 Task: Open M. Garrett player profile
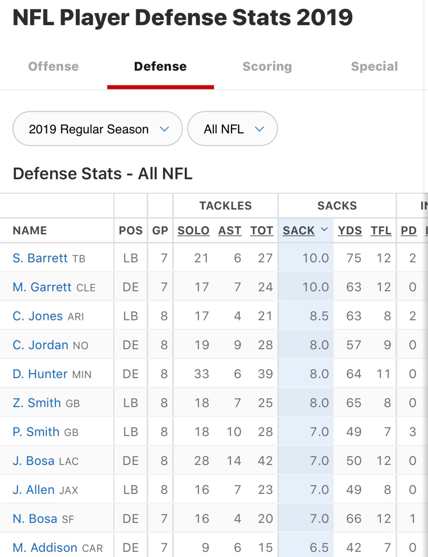tap(42, 287)
